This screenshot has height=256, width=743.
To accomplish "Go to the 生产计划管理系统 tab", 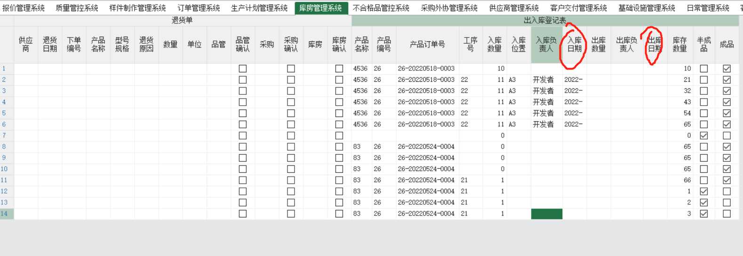I will pyautogui.click(x=259, y=8).
